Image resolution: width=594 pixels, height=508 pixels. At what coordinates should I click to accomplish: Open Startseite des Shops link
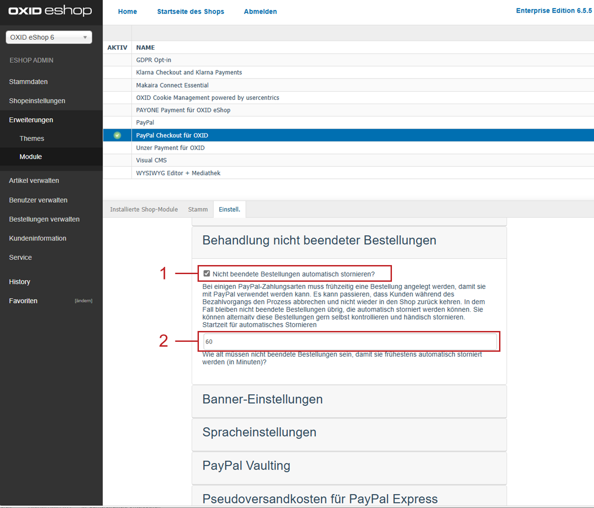coord(190,12)
